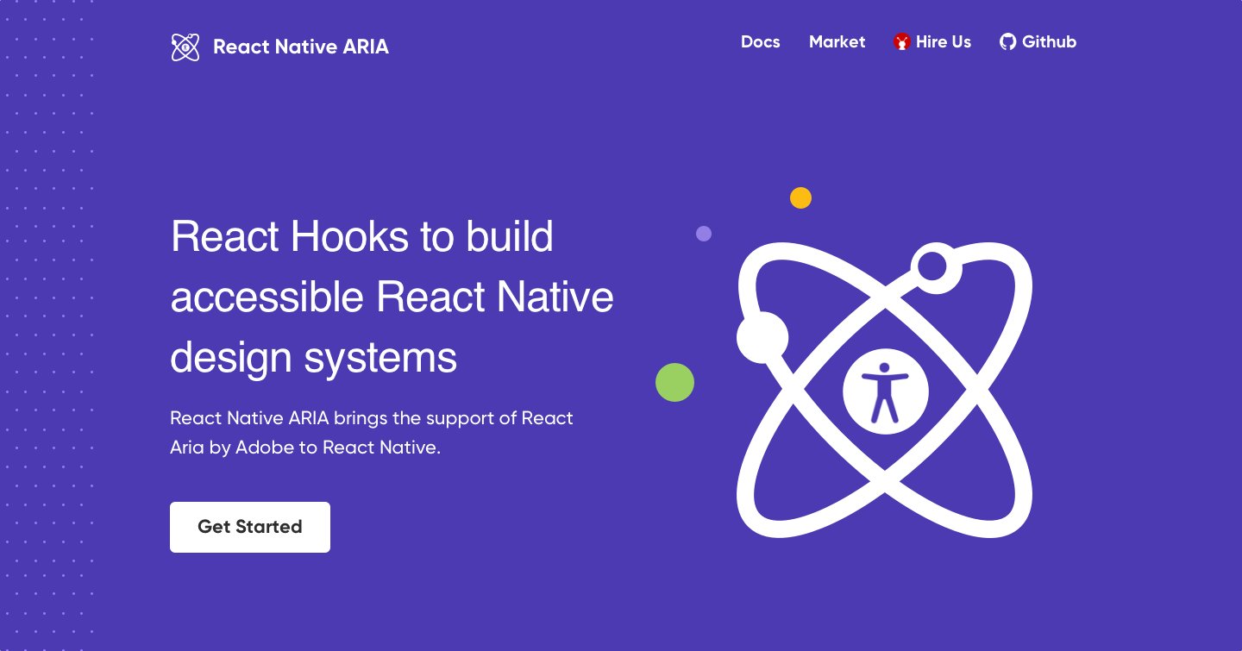The height and width of the screenshot is (651, 1242).
Task: Click the subtitle mentioning React Aria by Adobe
Action: click(x=371, y=432)
